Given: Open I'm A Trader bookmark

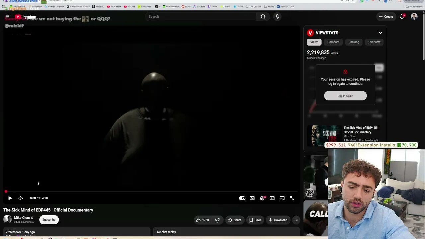Looking at the screenshot, I should [x=114, y=7].
